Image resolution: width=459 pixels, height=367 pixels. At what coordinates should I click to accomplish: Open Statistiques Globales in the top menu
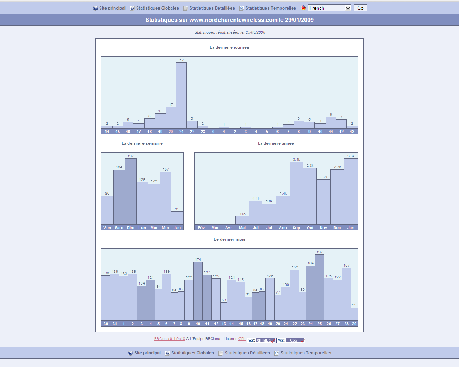coord(157,8)
